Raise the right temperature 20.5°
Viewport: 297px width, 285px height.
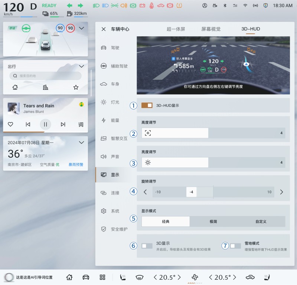click(x=235, y=278)
